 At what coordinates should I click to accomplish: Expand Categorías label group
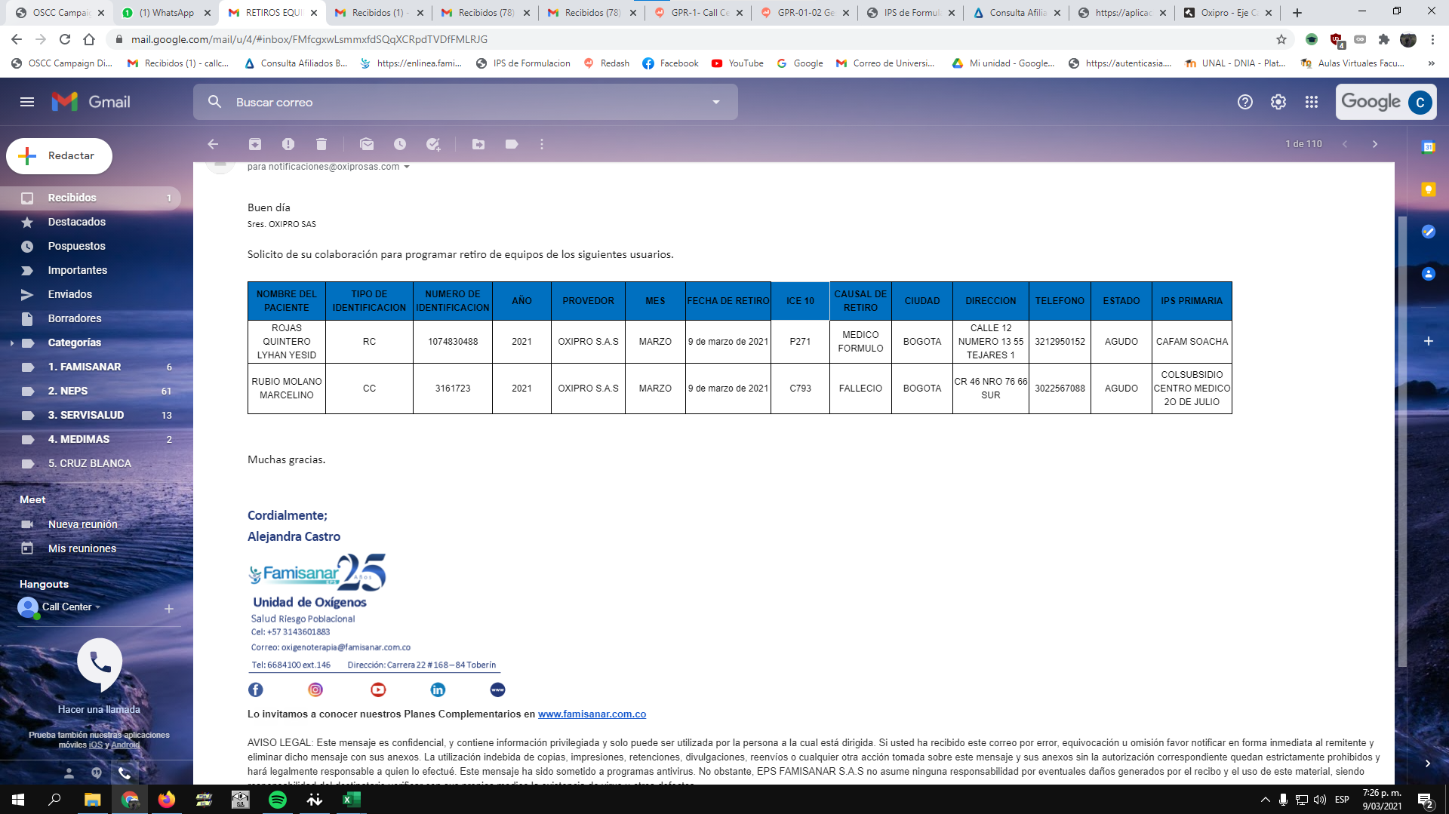click(12, 342)
